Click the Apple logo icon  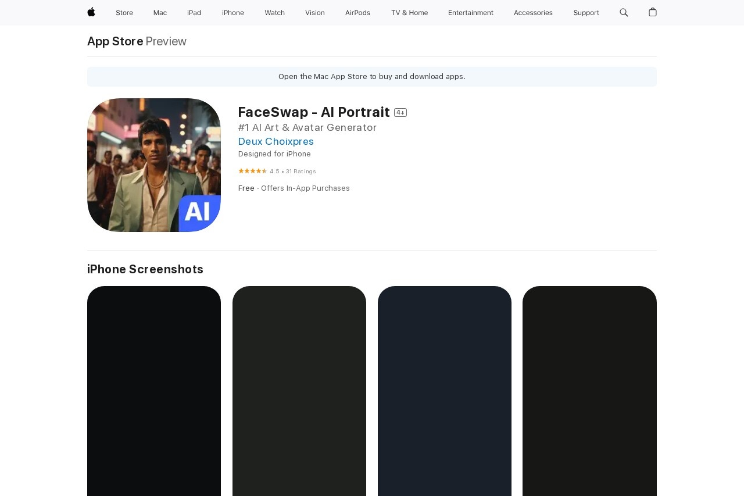(91, 12)
